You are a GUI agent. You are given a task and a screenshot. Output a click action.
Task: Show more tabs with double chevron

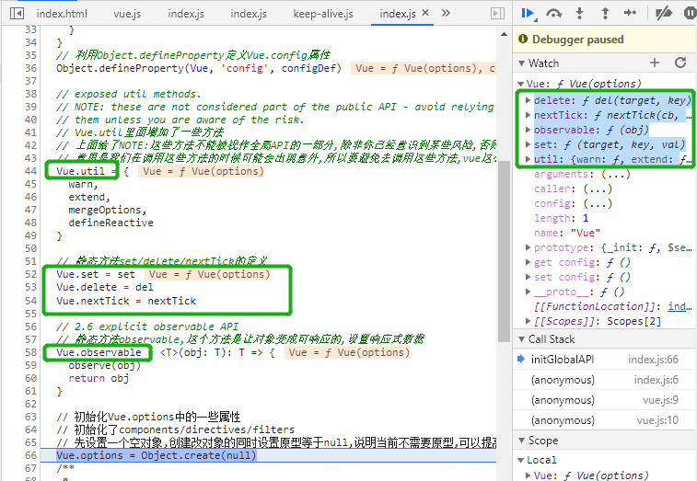click(446, 13)
